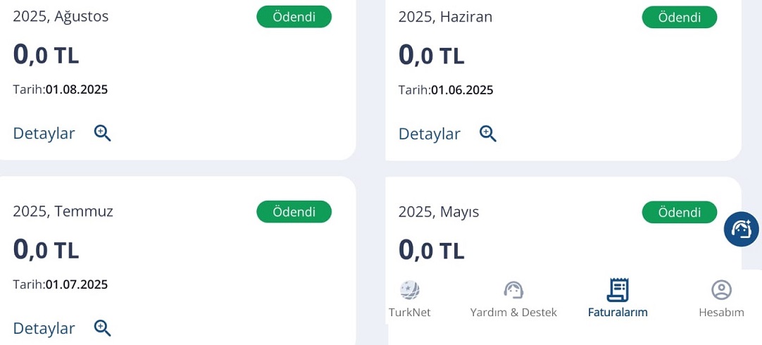Open the TurkNet home tab icon

[x=410, y=290]
